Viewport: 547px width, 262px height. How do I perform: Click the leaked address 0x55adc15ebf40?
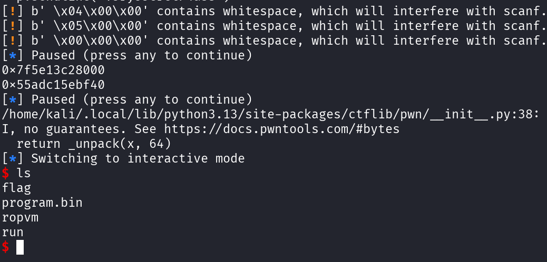pyautogui.click(x=53, y=85)
